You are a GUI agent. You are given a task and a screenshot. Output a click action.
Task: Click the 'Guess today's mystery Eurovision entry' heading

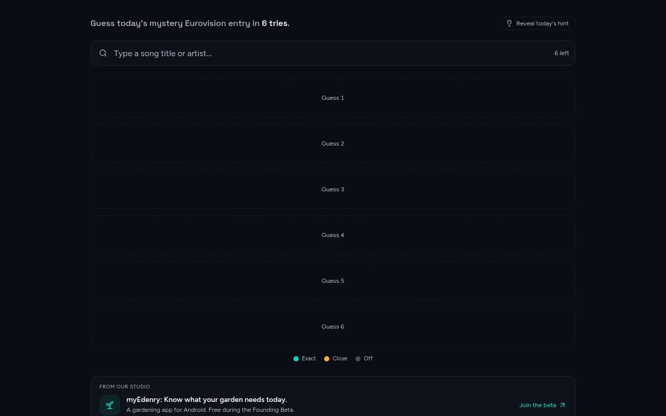point(190,23)
